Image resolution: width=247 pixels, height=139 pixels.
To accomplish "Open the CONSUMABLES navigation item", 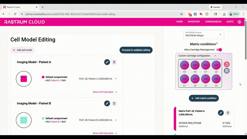I will [213, 21].
